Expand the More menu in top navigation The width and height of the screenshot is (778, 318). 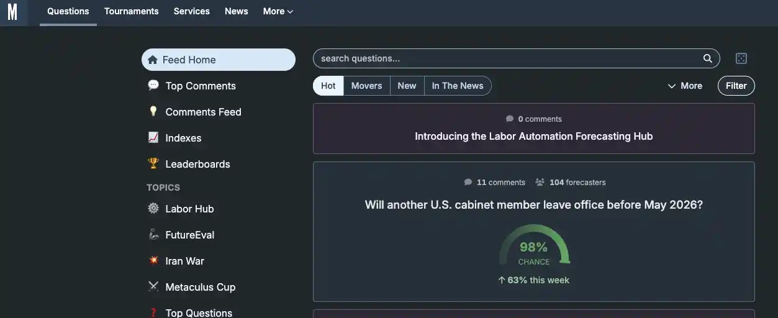tap(278, 11)
